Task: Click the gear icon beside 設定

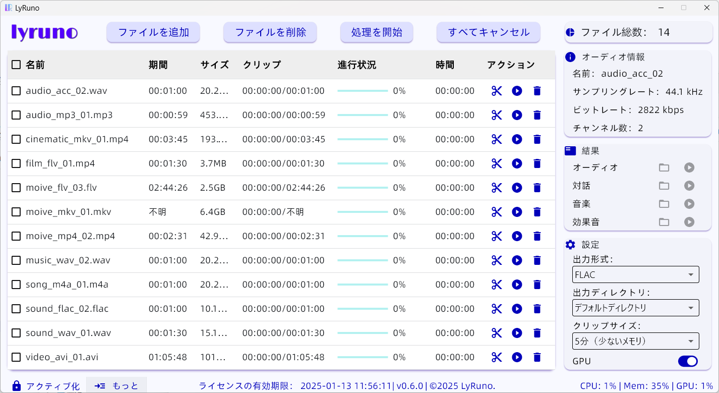Action: tap(570, 245)
